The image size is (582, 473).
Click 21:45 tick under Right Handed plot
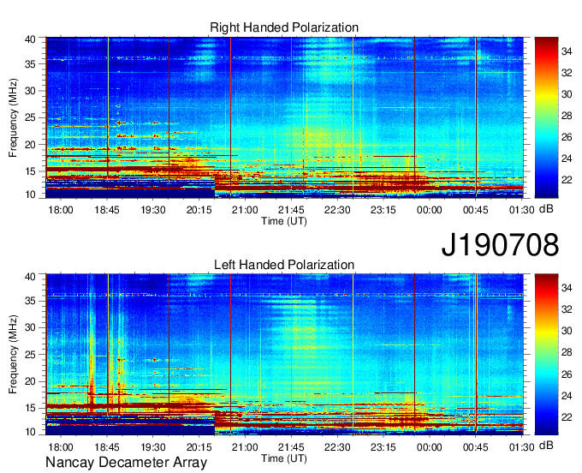291,210
